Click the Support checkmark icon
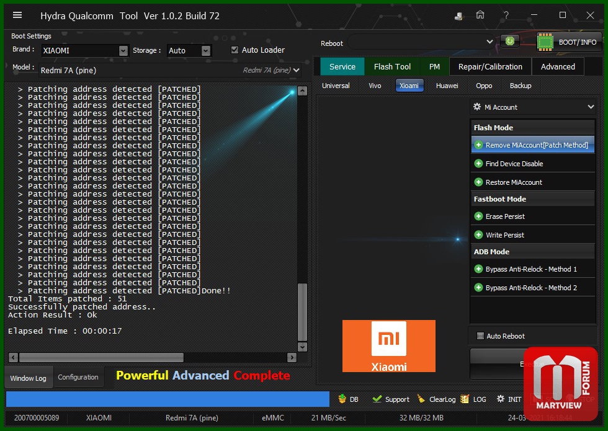The image size is (608, 431). (377, 399)
